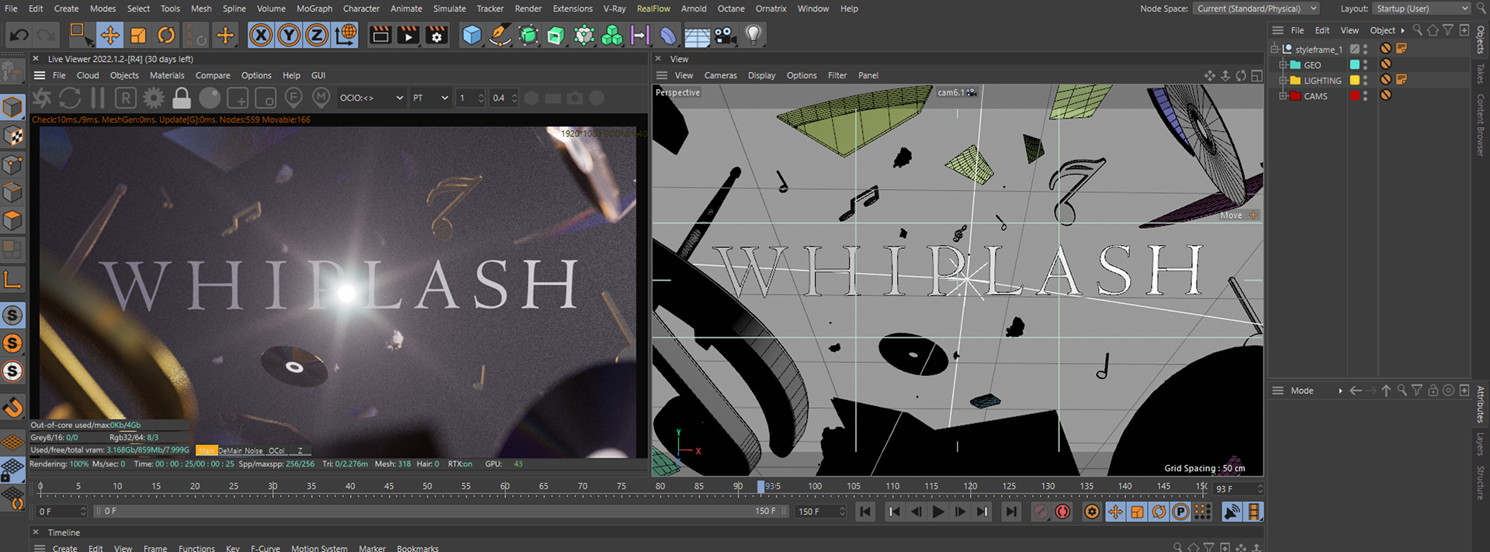This screenshot has height=552, width=1490.
Task: Click the pick focus F icon
Action: point(293,98)
